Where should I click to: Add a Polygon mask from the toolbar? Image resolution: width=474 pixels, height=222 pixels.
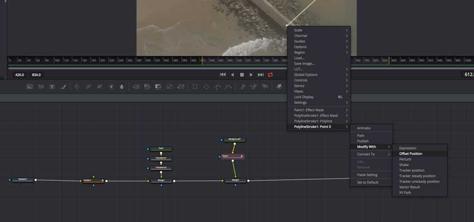(217, 87)
